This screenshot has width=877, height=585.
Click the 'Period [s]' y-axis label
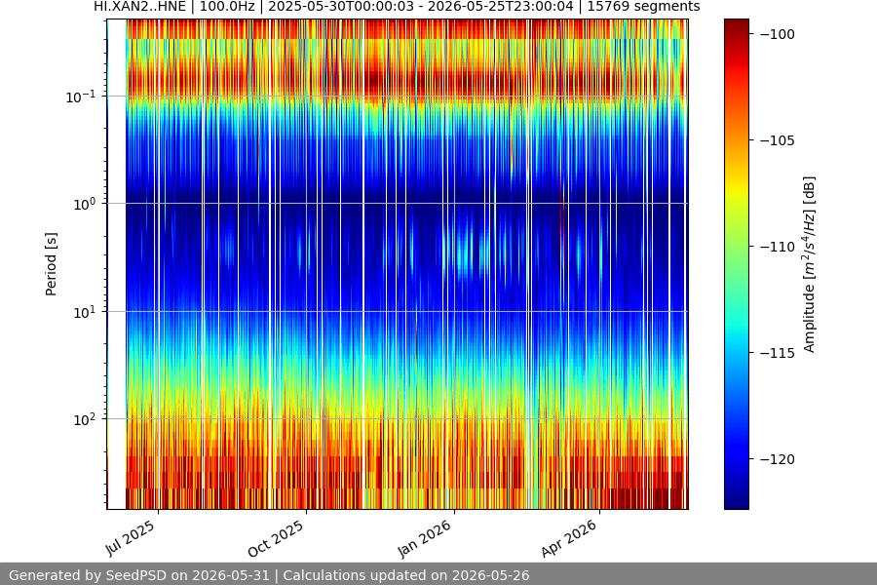pyautogui.click(x=51, y=264)
